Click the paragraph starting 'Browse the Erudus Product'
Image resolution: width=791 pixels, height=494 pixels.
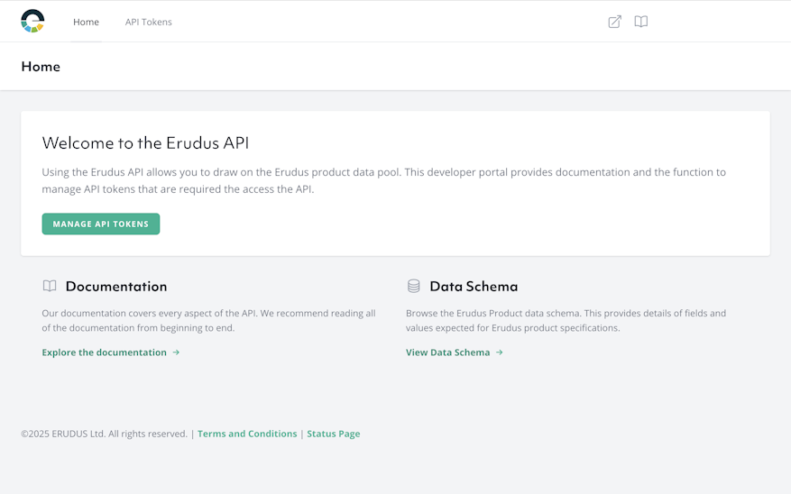[566, 321]
